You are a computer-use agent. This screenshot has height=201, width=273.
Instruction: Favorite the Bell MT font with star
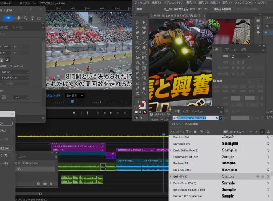[263, 176]
